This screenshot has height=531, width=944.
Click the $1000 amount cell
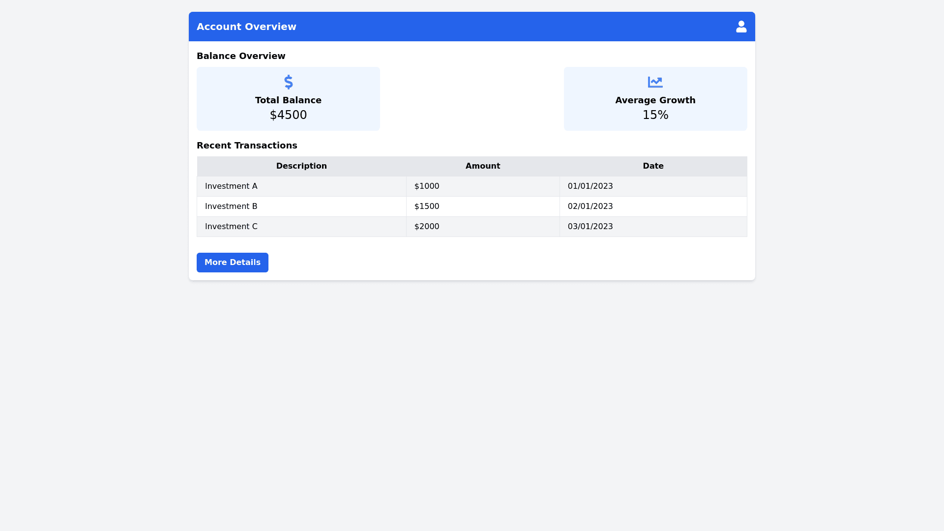[x=426, y=186]
